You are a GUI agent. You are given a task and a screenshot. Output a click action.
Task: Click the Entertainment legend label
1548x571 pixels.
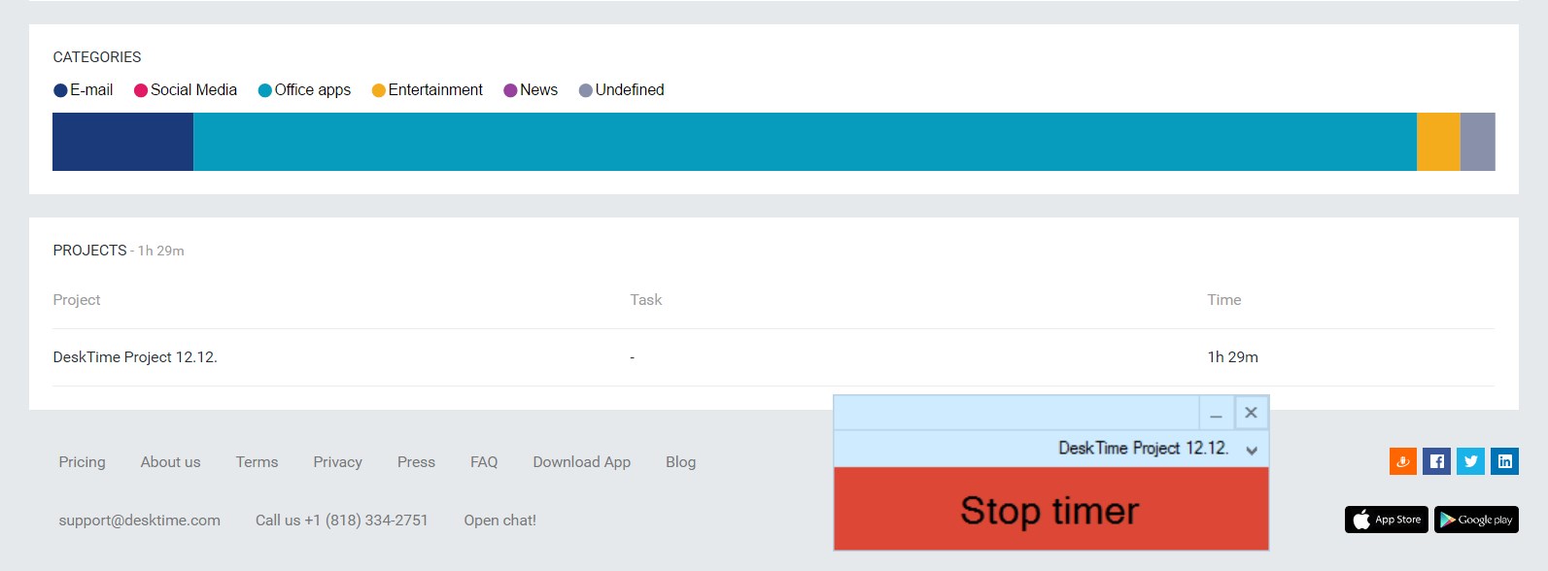(435, 90)
